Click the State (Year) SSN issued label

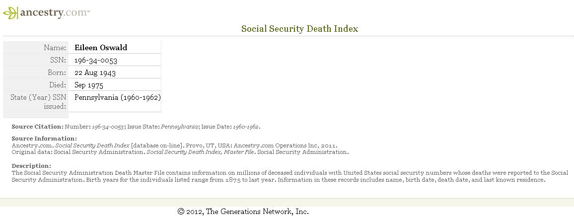[38, 102]
